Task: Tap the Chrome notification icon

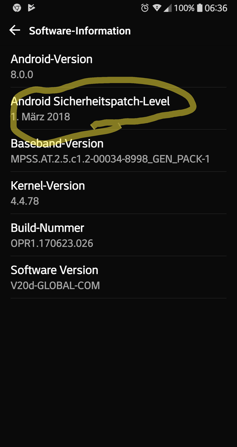Action: click(x=17, y=8)
